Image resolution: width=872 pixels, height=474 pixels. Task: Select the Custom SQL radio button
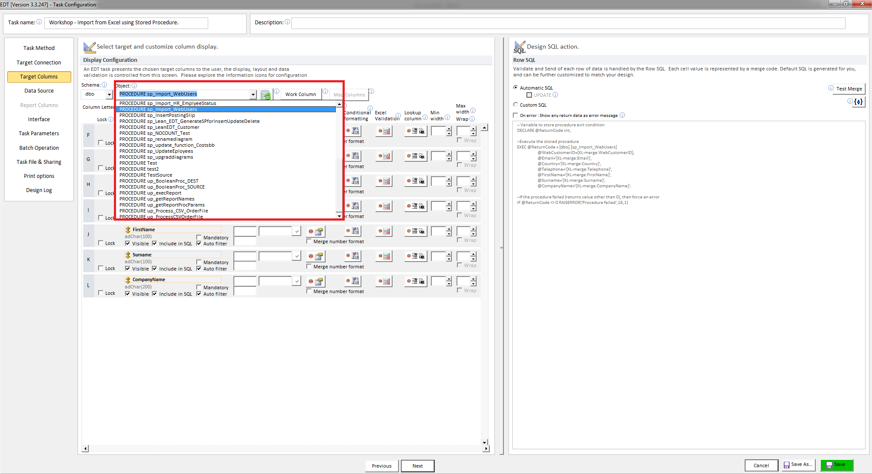coord(515,105)
